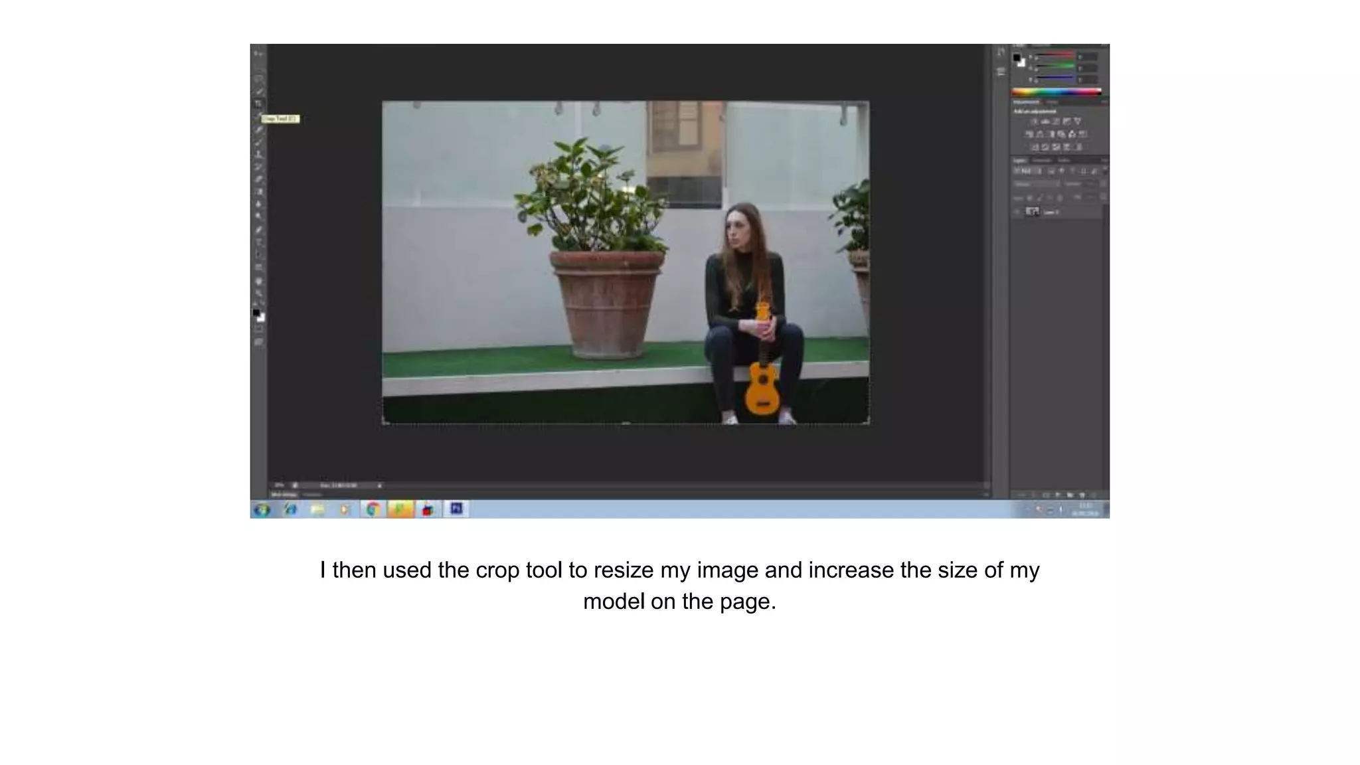Select the Eraser tool
Screen dimensions: 1360x765
(258, 178)
